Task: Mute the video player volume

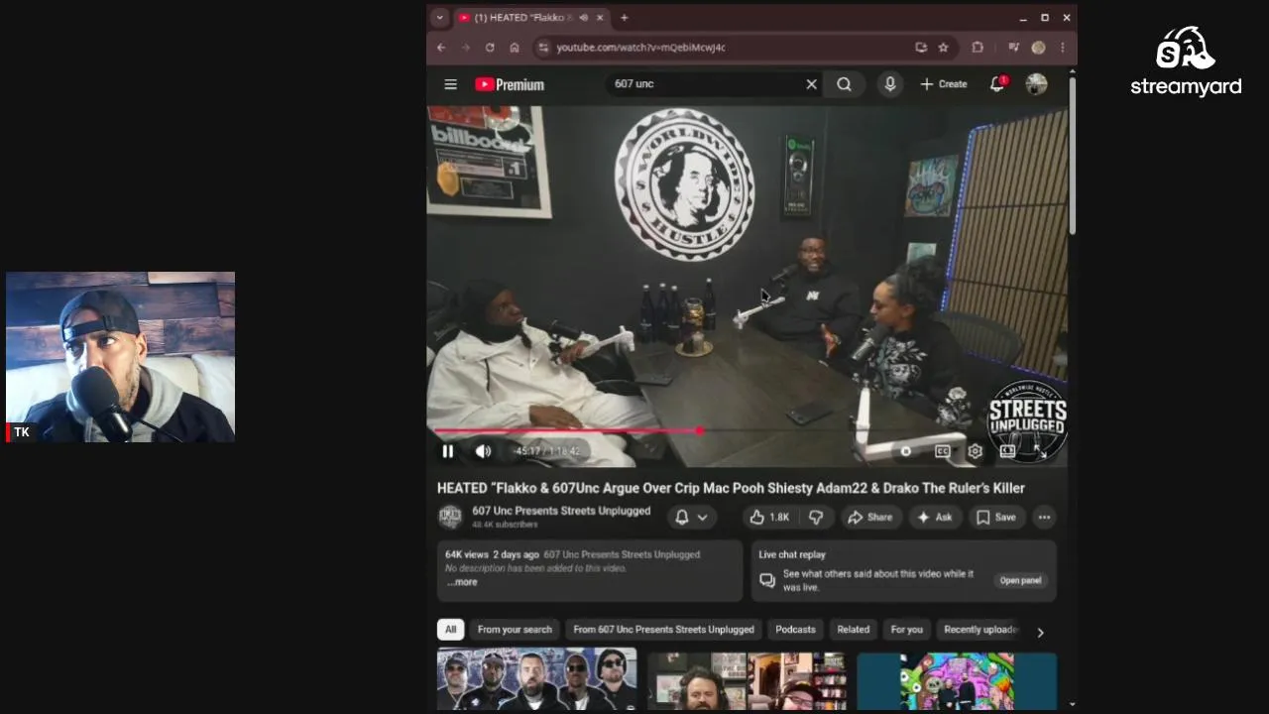Action: (x=483, y=451)
